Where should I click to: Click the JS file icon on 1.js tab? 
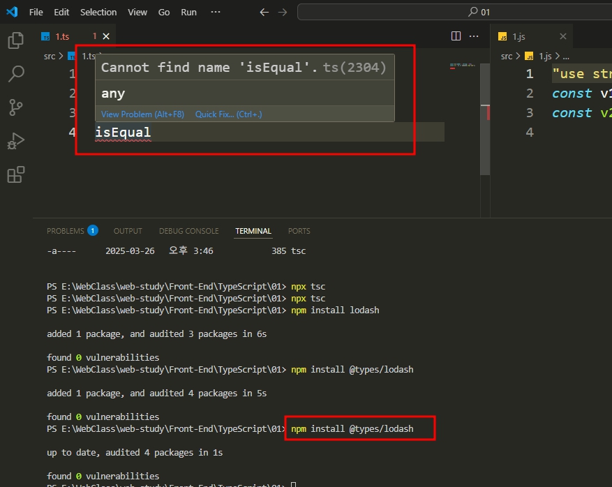(x=502, y=37)
